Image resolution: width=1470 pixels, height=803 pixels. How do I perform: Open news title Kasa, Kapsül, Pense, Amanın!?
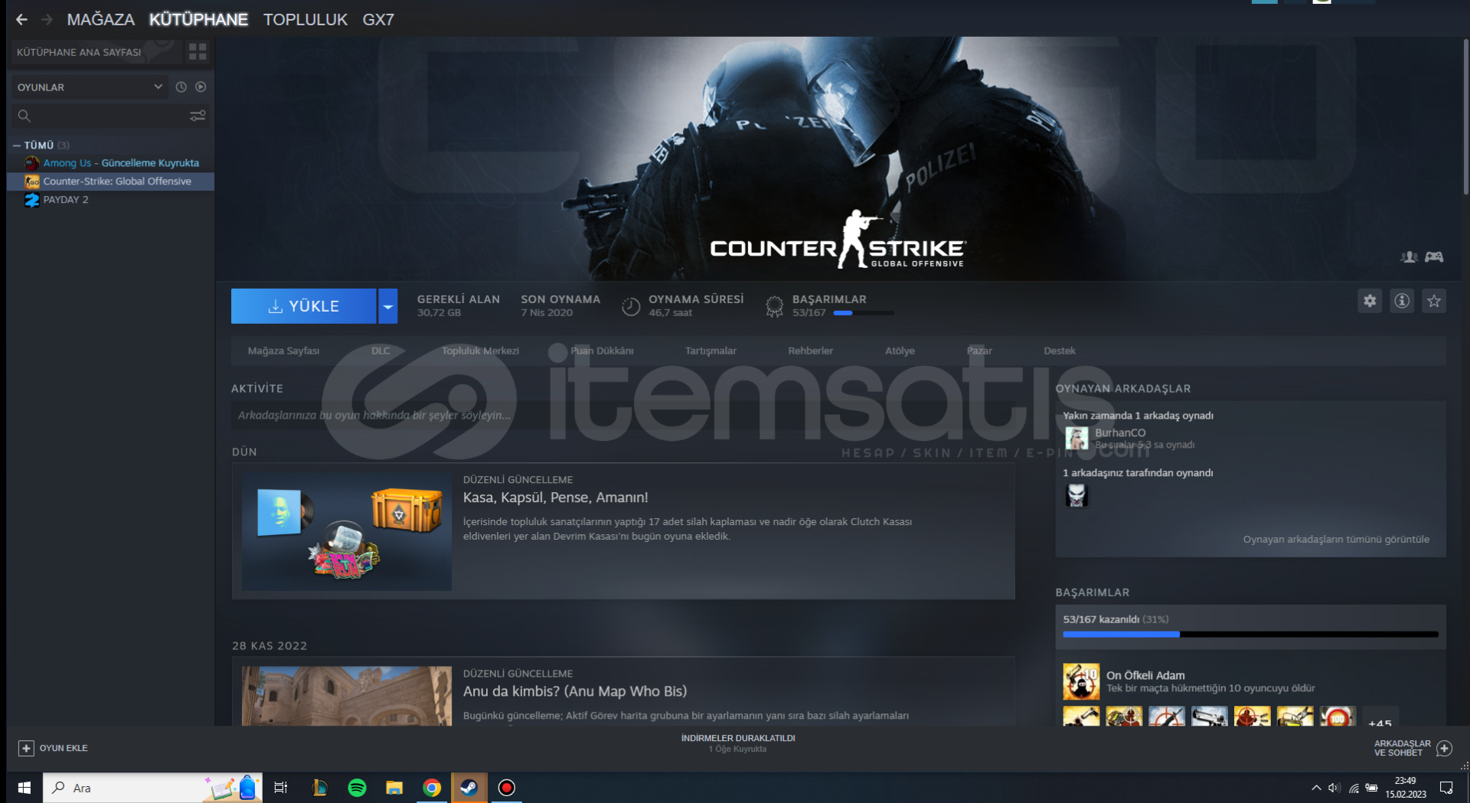[555, 498]
